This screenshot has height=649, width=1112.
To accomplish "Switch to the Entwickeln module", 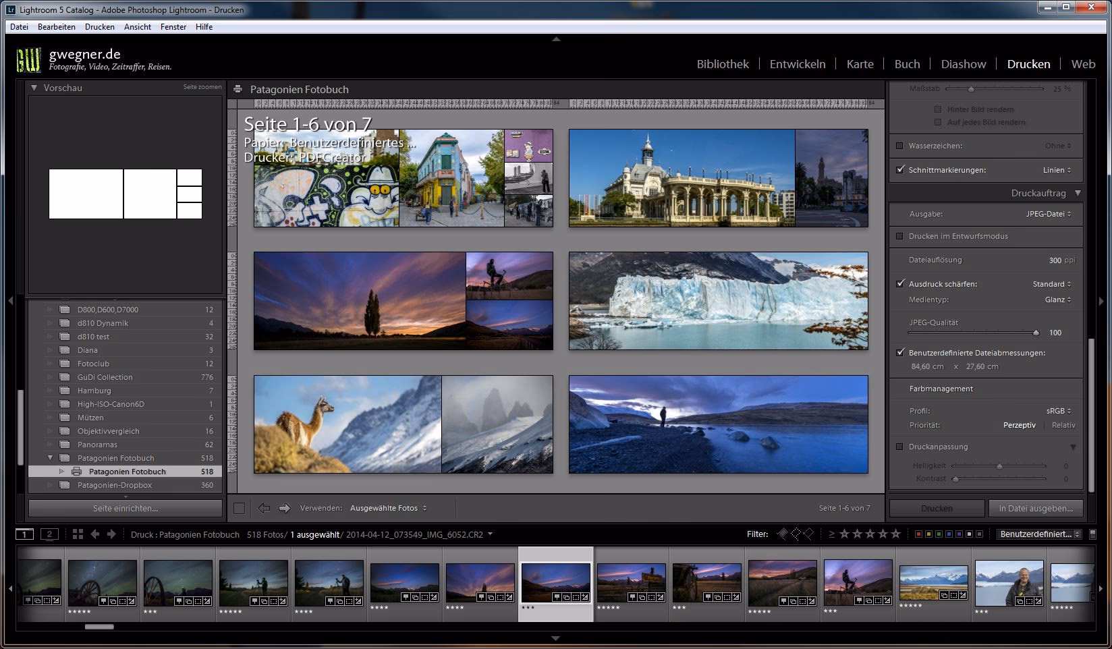I will [798, 64].
